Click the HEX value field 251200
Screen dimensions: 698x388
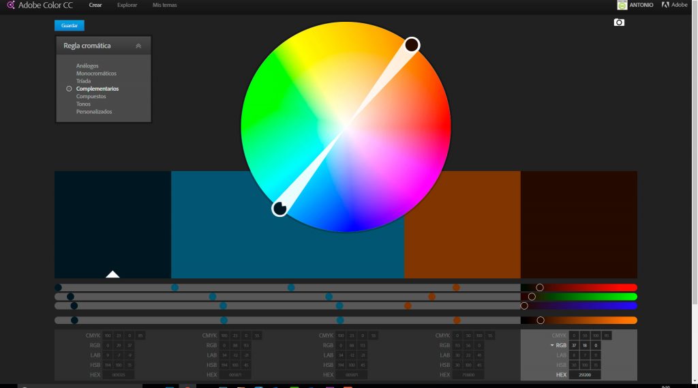point(586,375)
